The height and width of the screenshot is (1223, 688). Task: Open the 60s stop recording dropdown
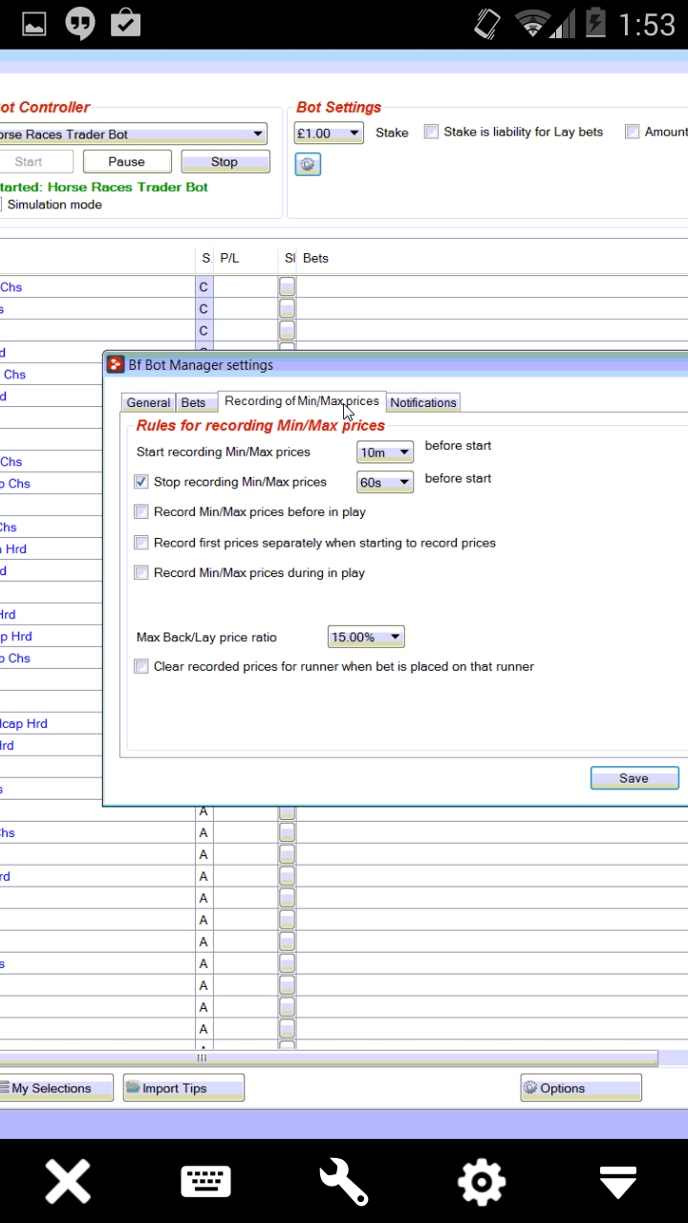tap(385, 483)
